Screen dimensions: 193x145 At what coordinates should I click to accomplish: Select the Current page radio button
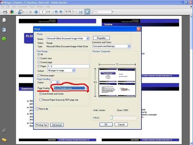point(39,62)
